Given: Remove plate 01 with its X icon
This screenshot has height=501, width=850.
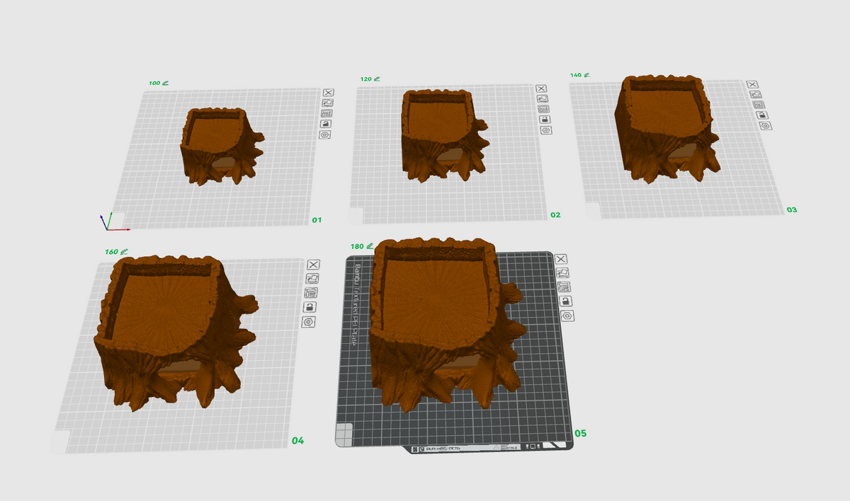Looking at the screenshot, I should click(x=329, y=92).
